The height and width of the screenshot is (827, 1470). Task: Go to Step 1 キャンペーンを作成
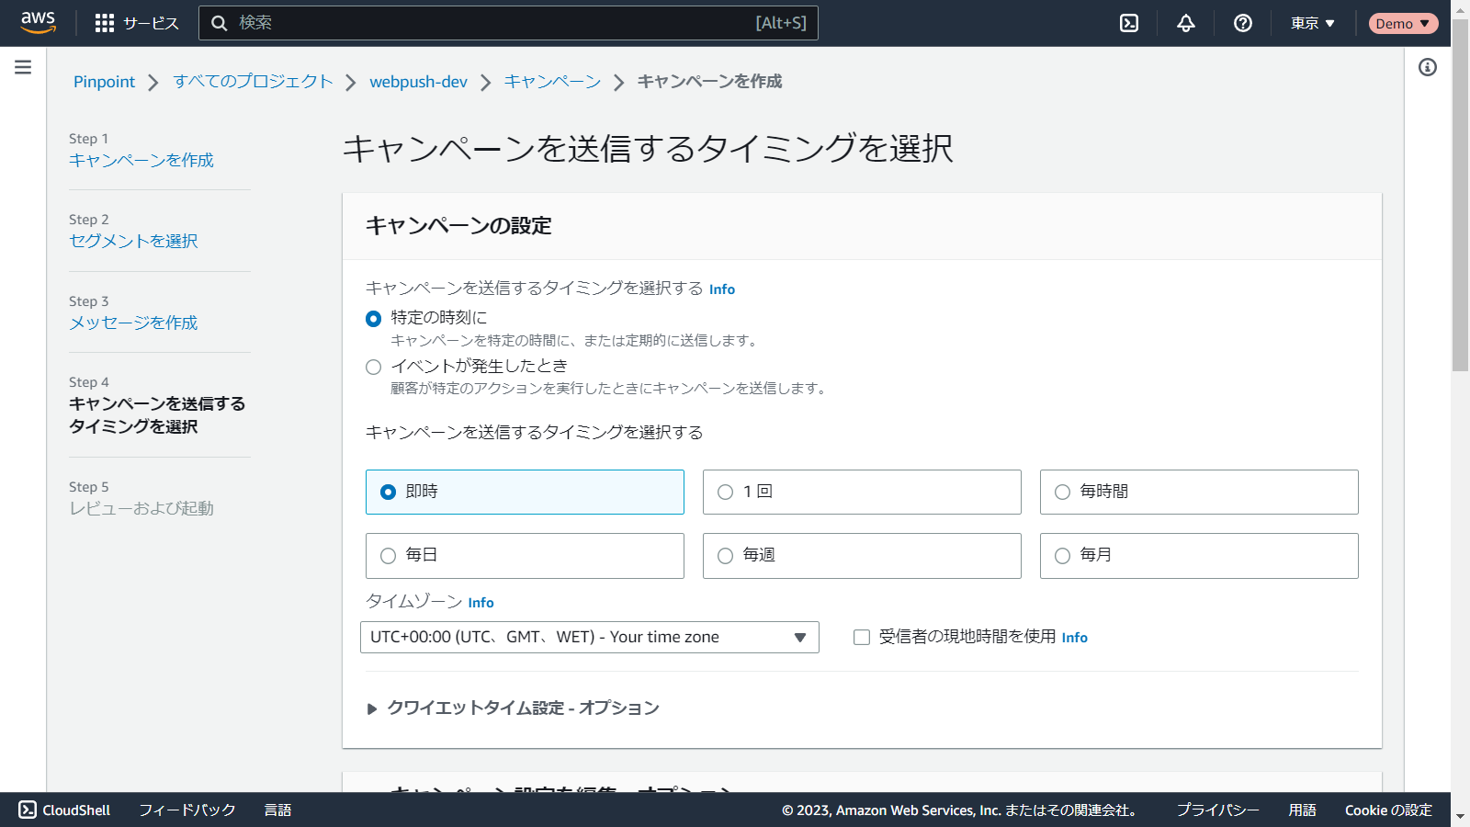[141, 160]
